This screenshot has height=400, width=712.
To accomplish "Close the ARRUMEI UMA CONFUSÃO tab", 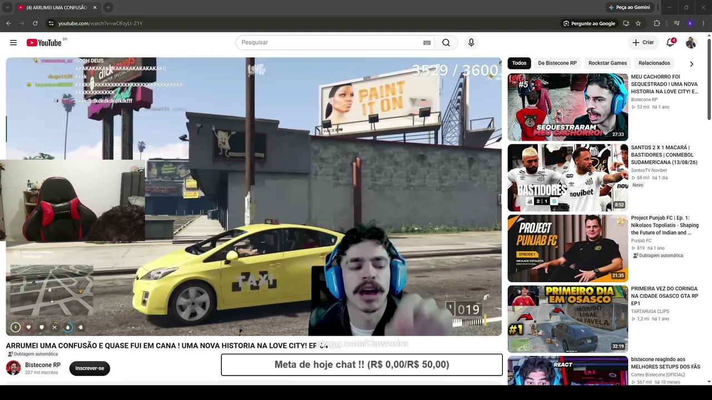I will click(x=95, y=7).
